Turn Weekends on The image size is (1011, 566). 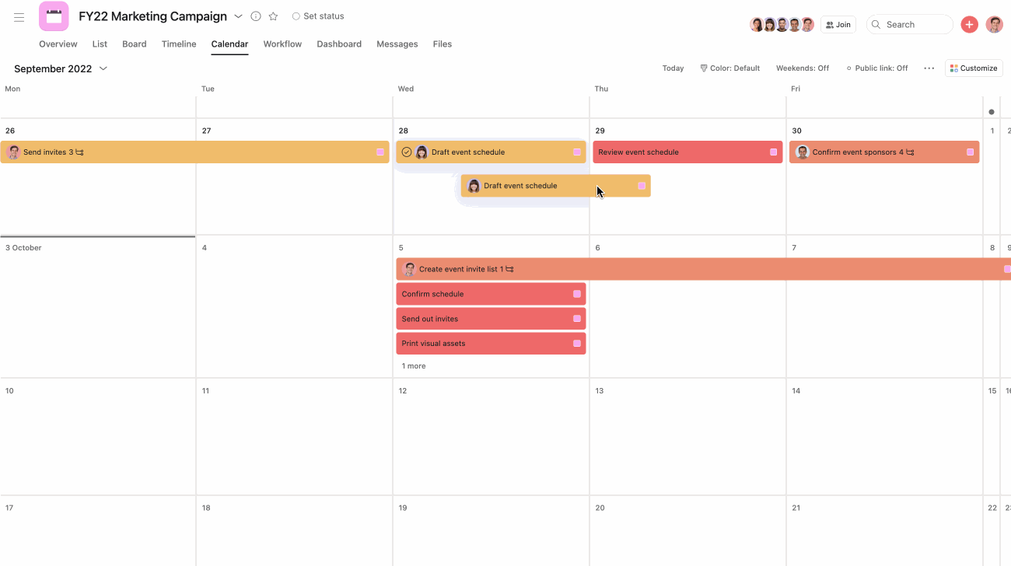tap(802, 68)
